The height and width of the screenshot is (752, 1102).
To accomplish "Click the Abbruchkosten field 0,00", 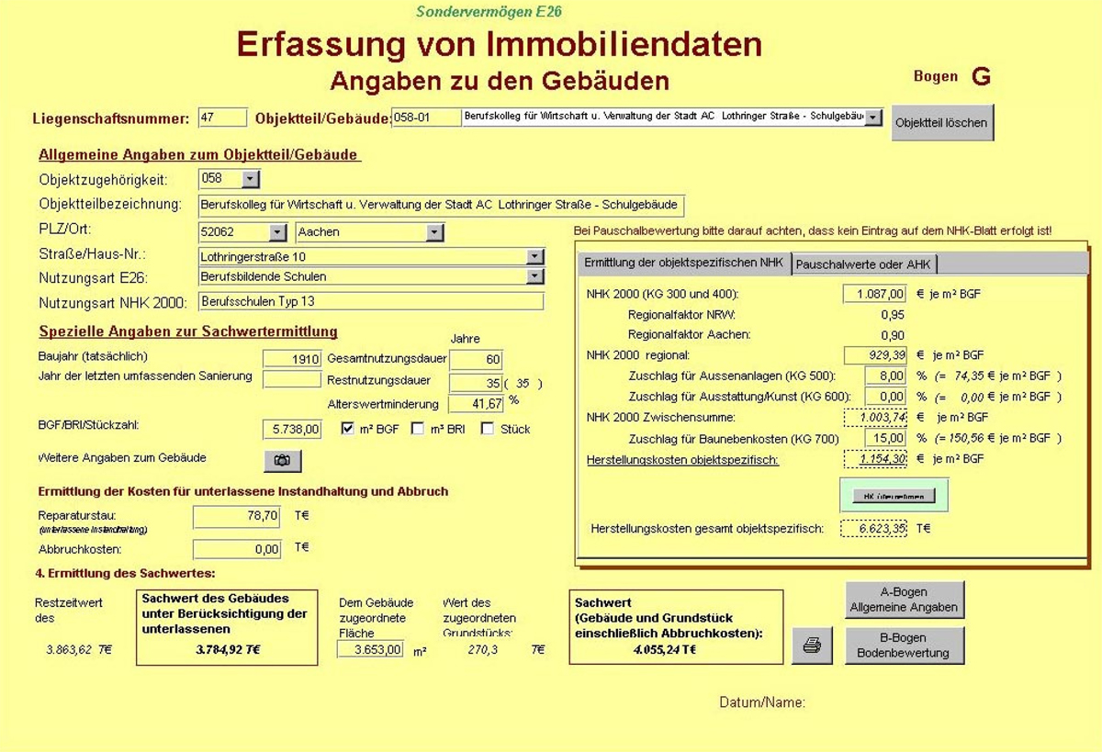I will click(236, 550).
